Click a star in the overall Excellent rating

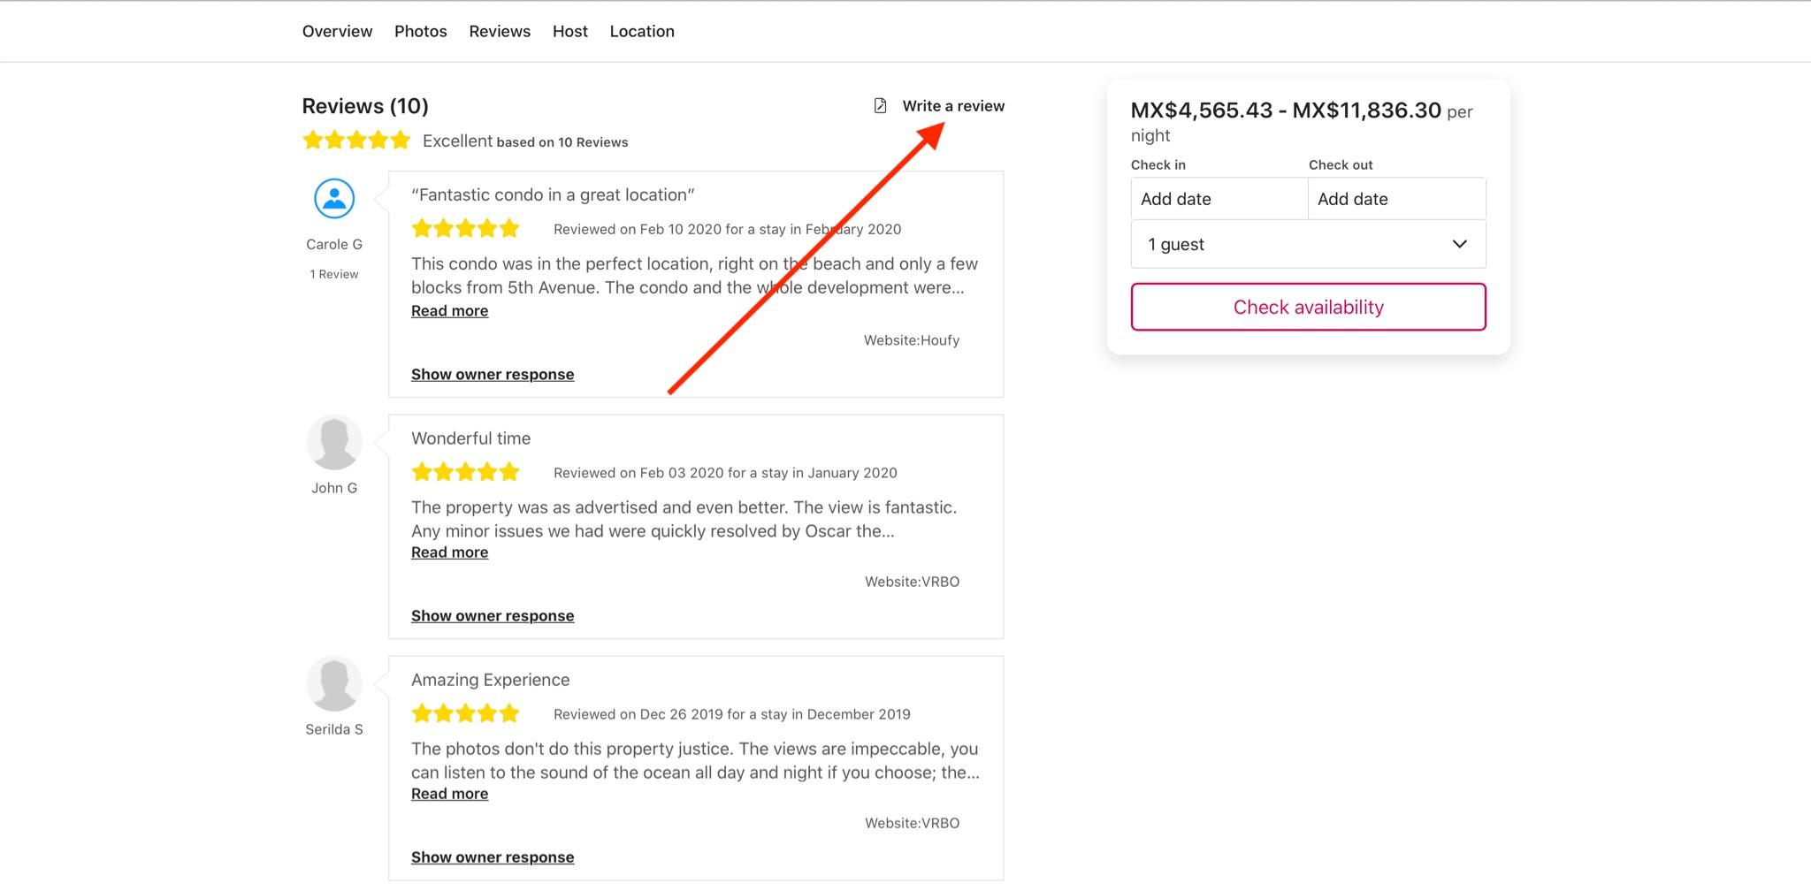356,140
